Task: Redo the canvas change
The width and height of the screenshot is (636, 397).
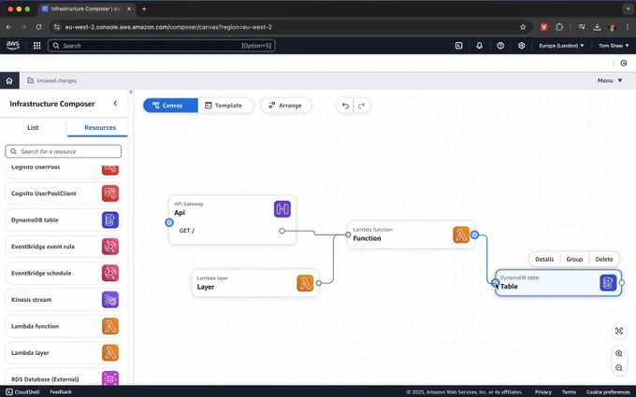Action: point(361,106)
